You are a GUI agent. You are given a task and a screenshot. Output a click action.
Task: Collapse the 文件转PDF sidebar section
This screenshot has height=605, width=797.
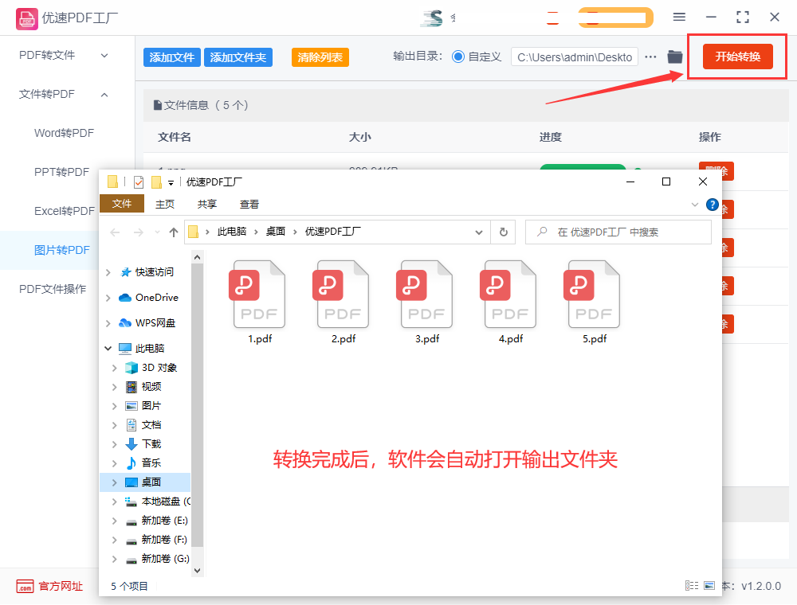pyautogui.click(x=104, y=95)
